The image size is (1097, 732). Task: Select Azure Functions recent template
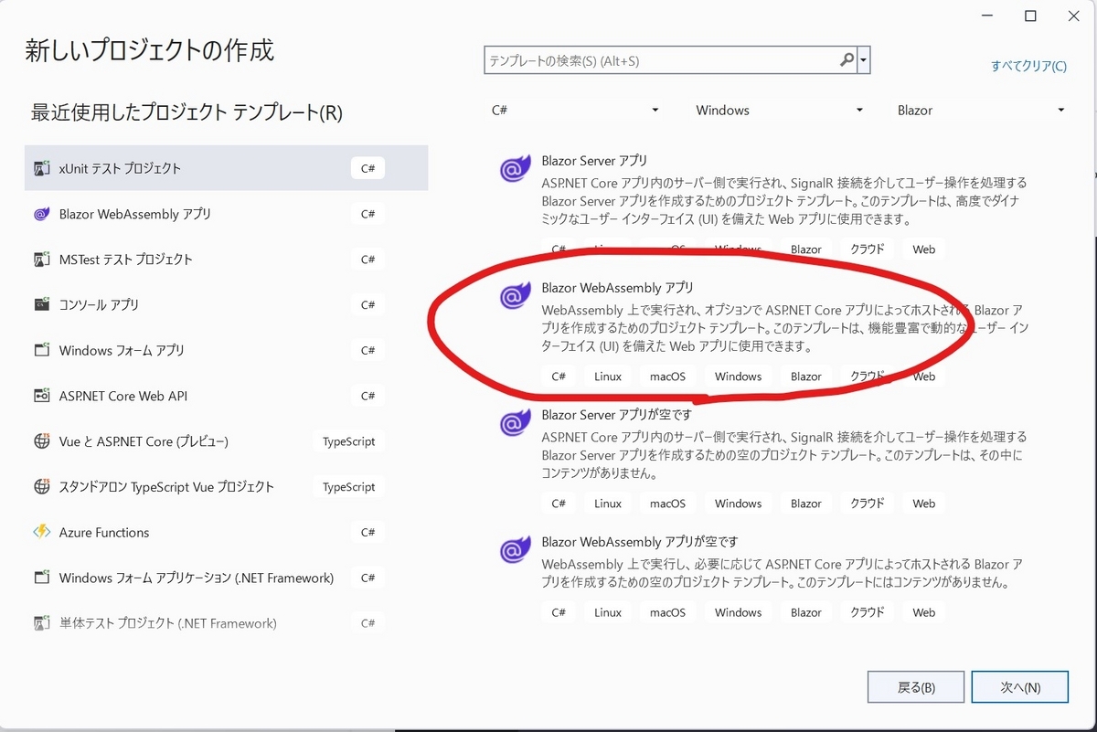tap(226, 532)
